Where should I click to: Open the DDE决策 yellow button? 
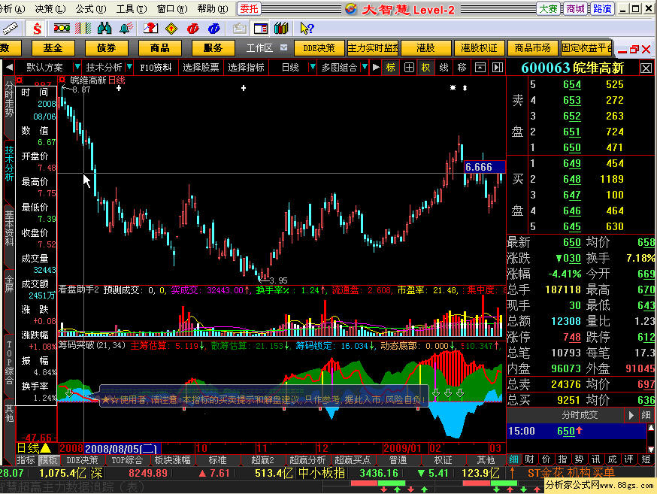[319, 48]
